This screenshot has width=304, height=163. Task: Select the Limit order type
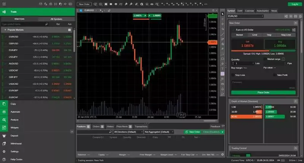pyautogui.click(x=255, y=35)
